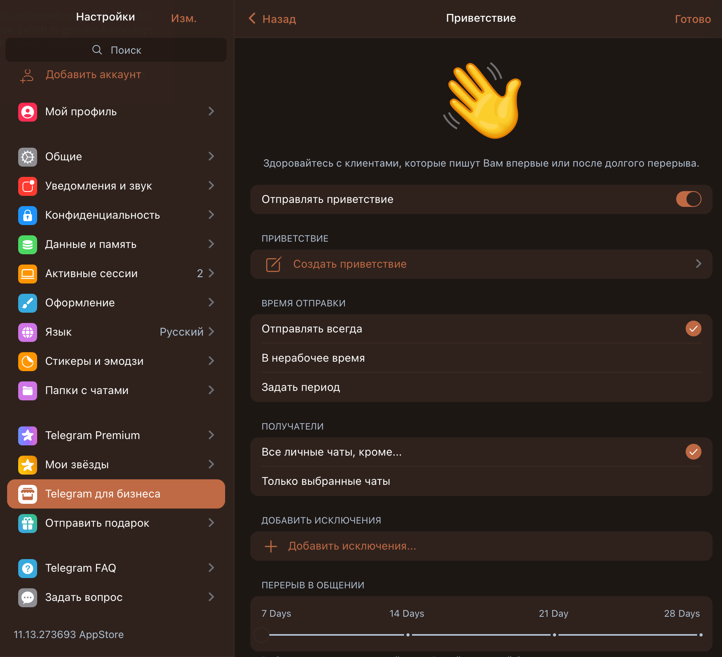Viewport: 722px width, 657px height.
Task: Open the Отправить подарок section
Action: pyautogui.click(x=116, y=523)
